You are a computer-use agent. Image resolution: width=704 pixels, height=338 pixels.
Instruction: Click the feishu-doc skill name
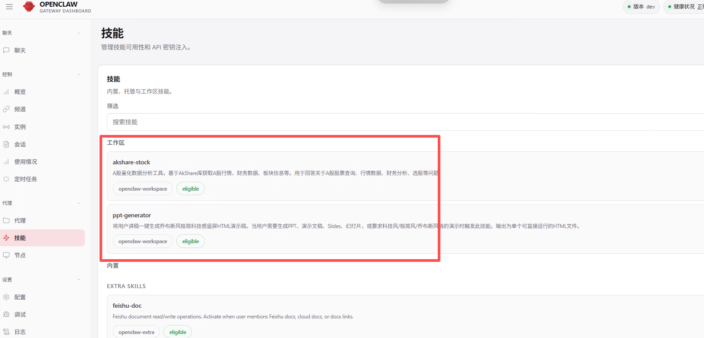[x=127, y=305]
